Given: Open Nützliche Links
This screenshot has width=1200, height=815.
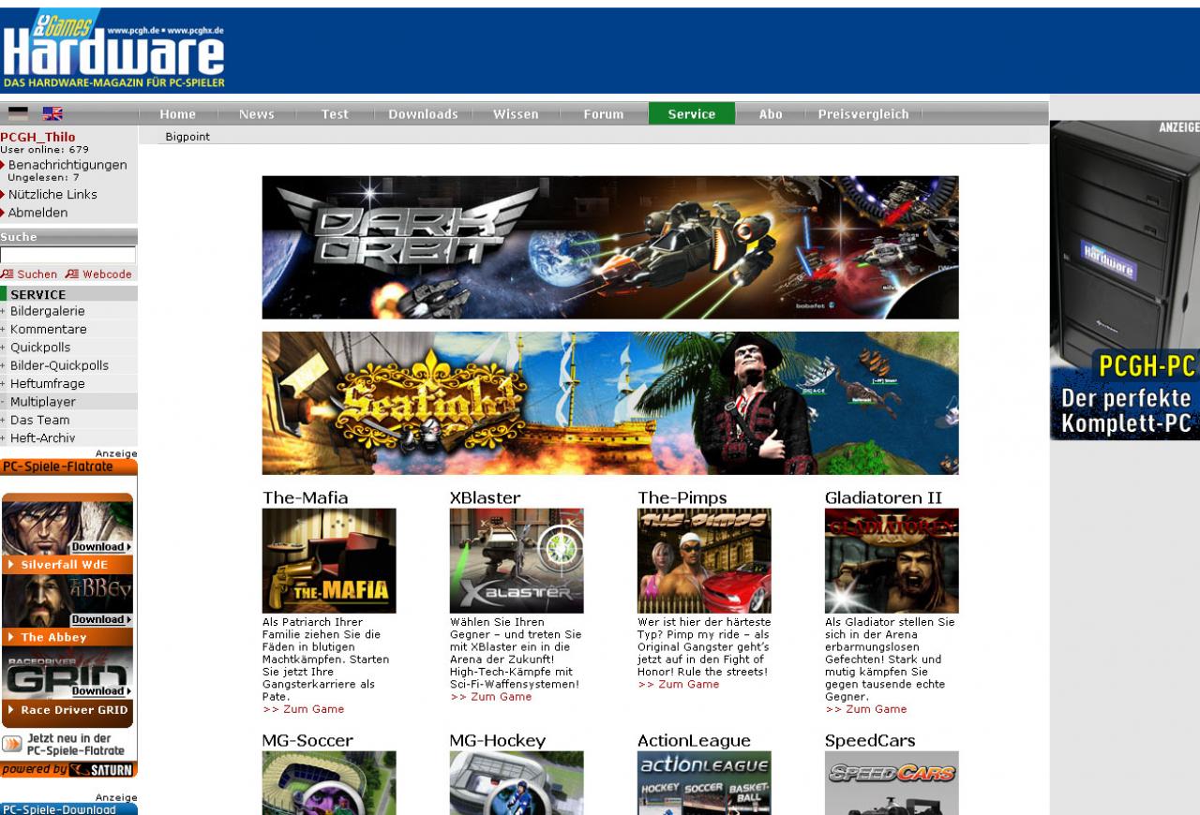Looking at the screenshot, I should pos(52,194).
